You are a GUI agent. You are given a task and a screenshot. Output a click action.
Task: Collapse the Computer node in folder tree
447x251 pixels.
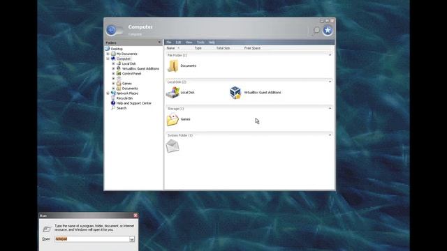coord(108,59)
